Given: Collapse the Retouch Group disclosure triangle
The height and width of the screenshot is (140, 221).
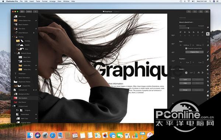Looking at the screenshot, I should tap(15, 53).
